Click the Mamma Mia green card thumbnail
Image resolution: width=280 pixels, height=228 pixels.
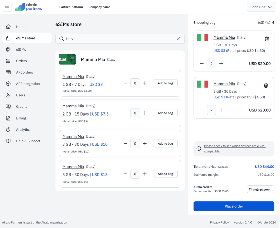tap(67, 59)
